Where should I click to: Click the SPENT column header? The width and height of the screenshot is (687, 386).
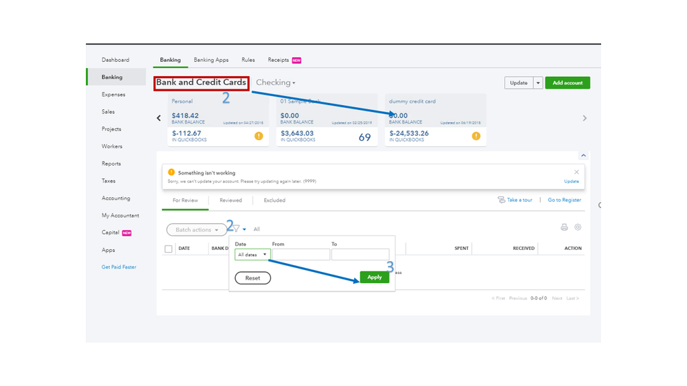coord(461,248)
